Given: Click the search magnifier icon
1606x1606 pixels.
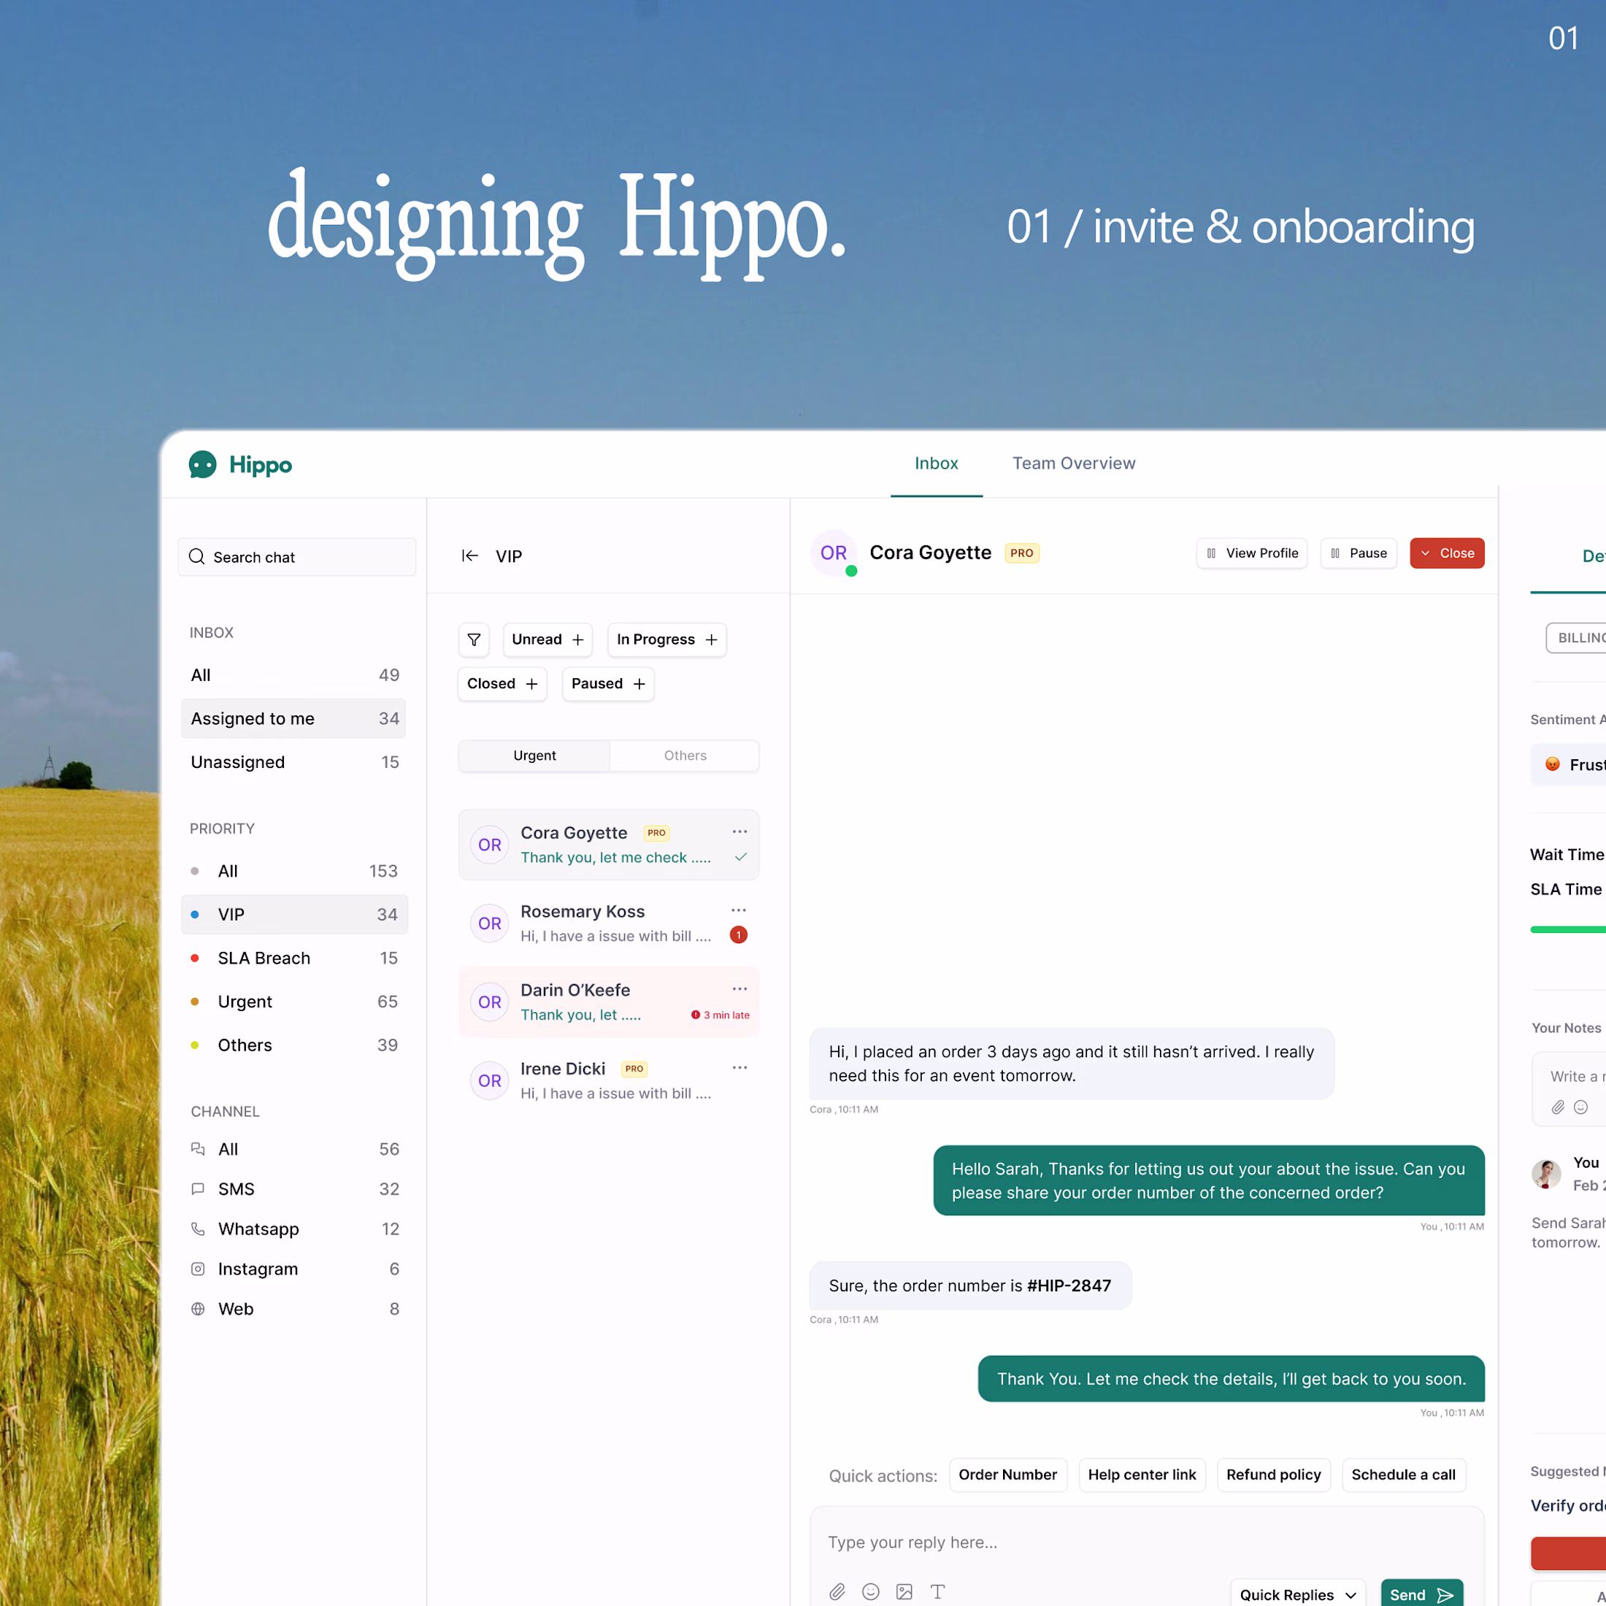Looking at the screenshot, I should point(197,557).
